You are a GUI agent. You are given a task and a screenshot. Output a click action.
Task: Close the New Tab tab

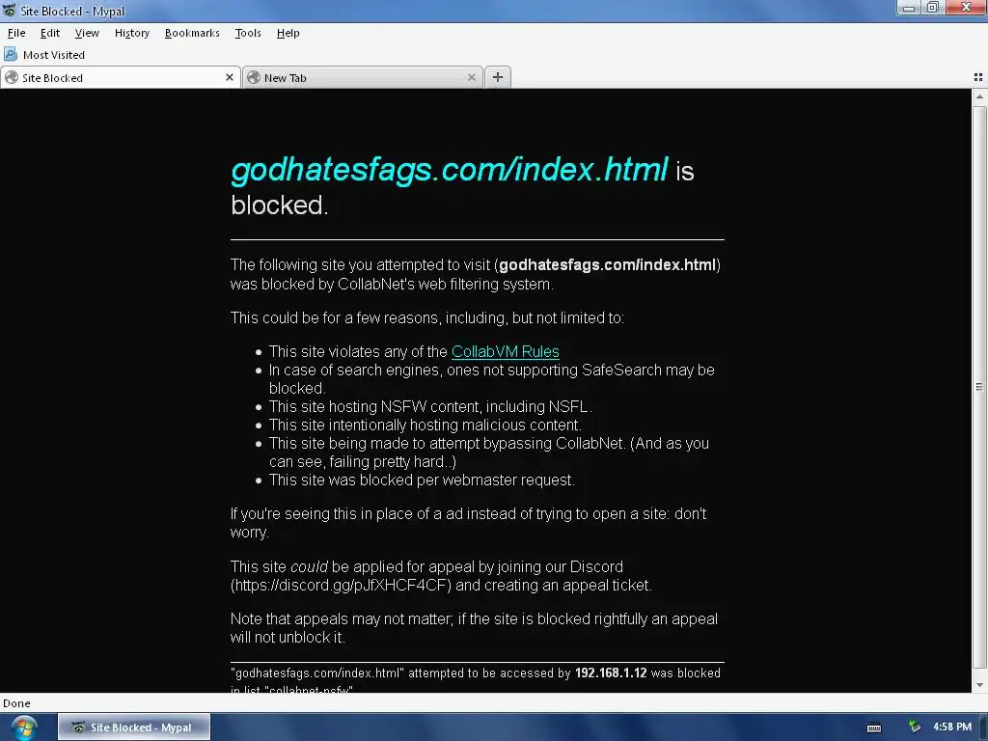click(x=471, y=77)
